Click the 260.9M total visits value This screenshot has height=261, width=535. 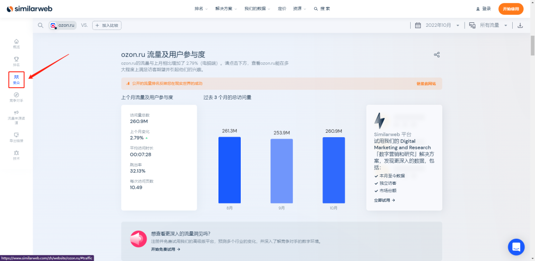tap(139, 121)
